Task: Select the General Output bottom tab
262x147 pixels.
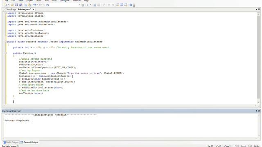Action: 29,143
